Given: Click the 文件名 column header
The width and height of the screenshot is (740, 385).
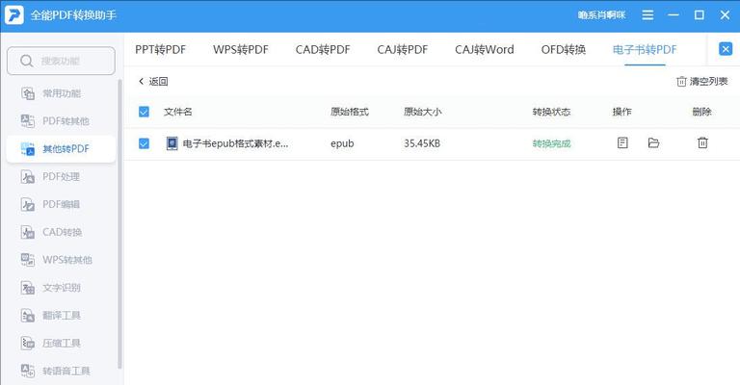Looking at the screenshot, I should click(178, 112).
